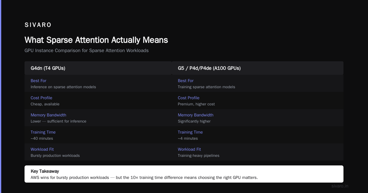The image size is (368, 193).
Task: Click 'Workload Fit' label under G5 / P4d
Action: pyautogui.click(x=189, y=149)
